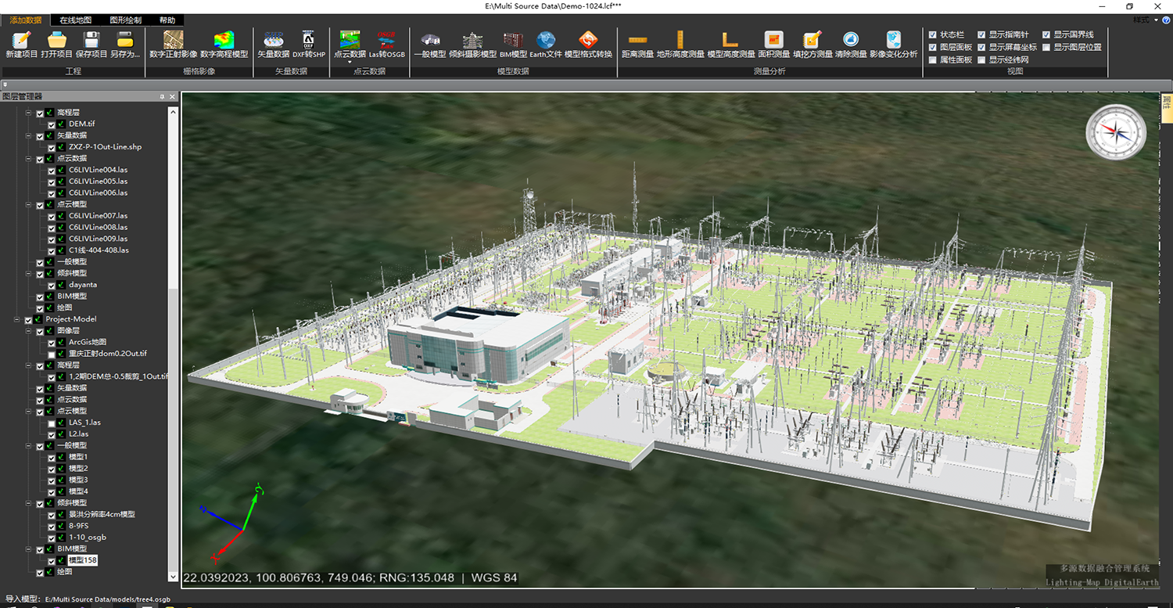Viewport: 1173px width, 608px height.
Task: Click the 新建项目 (New Project) icon
Action: [x=21, y=40]
